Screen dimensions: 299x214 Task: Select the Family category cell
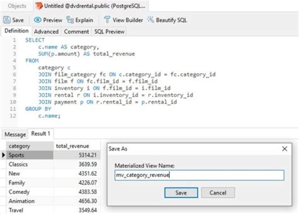coord(30,182)
